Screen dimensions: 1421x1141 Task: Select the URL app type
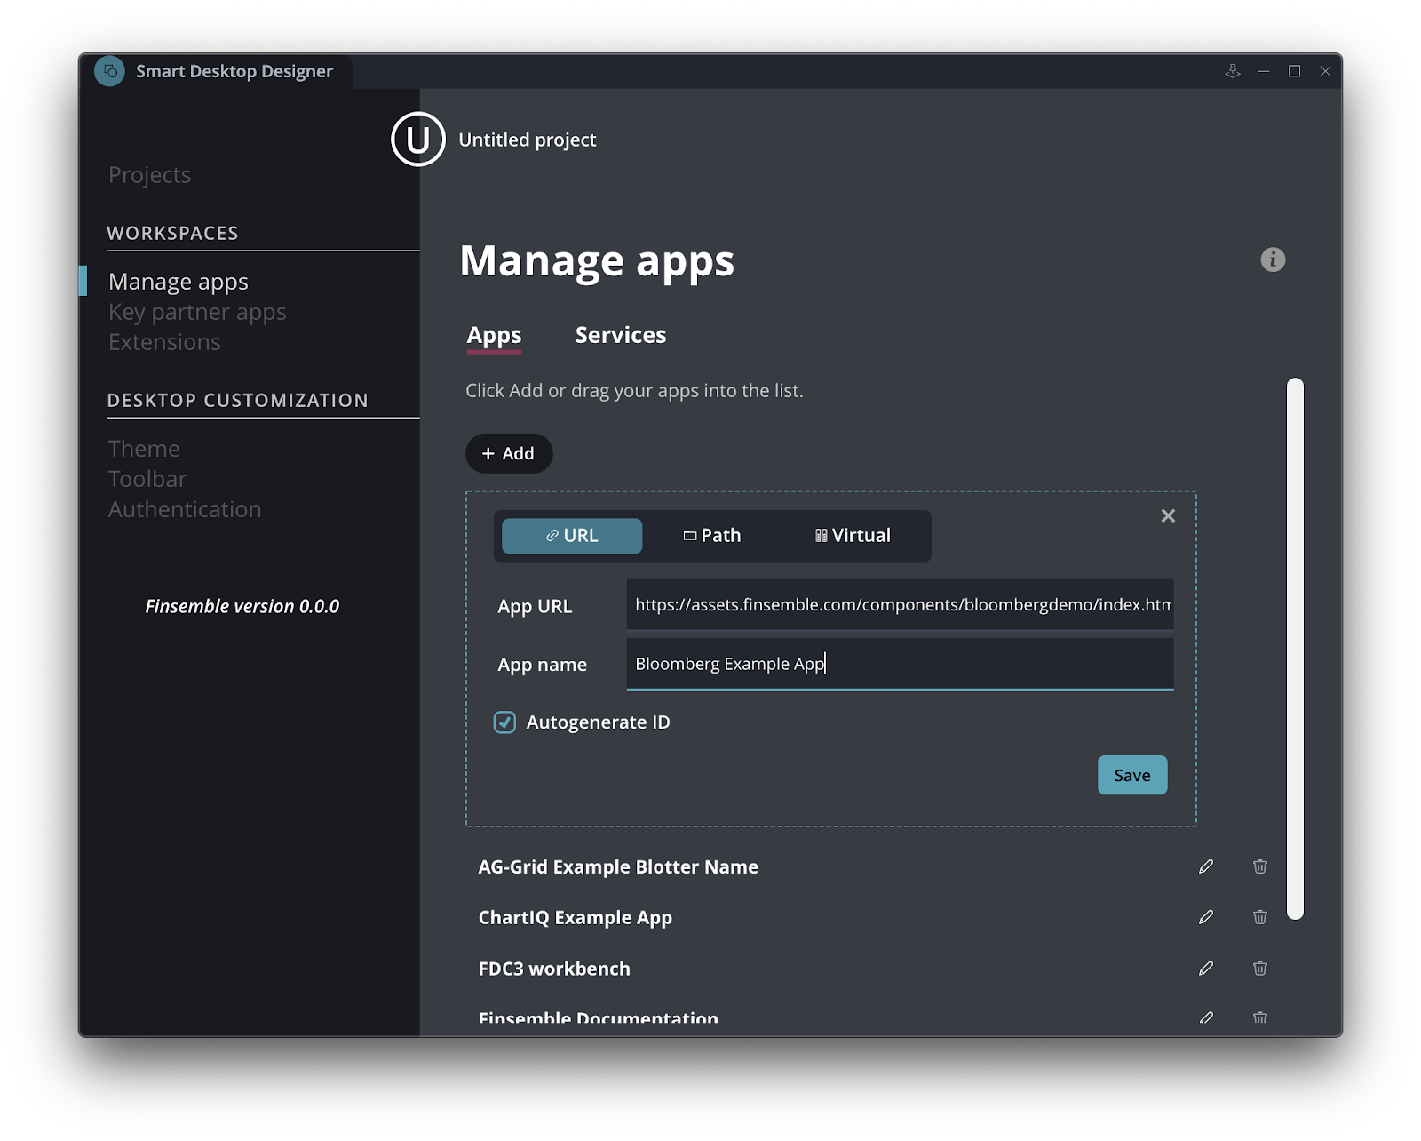pyautogui.click(x=572, y=536)
